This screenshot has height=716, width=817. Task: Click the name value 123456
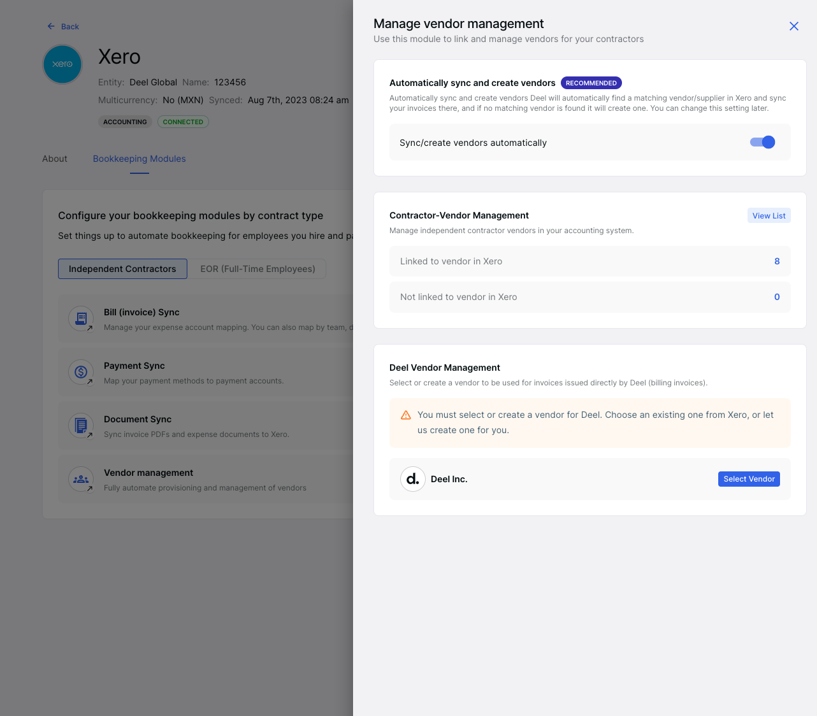pos(230,82)
